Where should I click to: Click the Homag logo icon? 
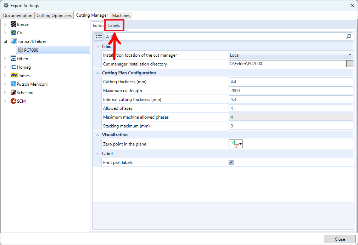point(13,67)
